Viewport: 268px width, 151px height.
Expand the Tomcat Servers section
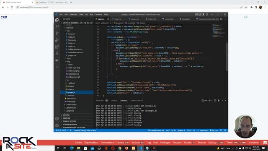[x=70, y=121]
